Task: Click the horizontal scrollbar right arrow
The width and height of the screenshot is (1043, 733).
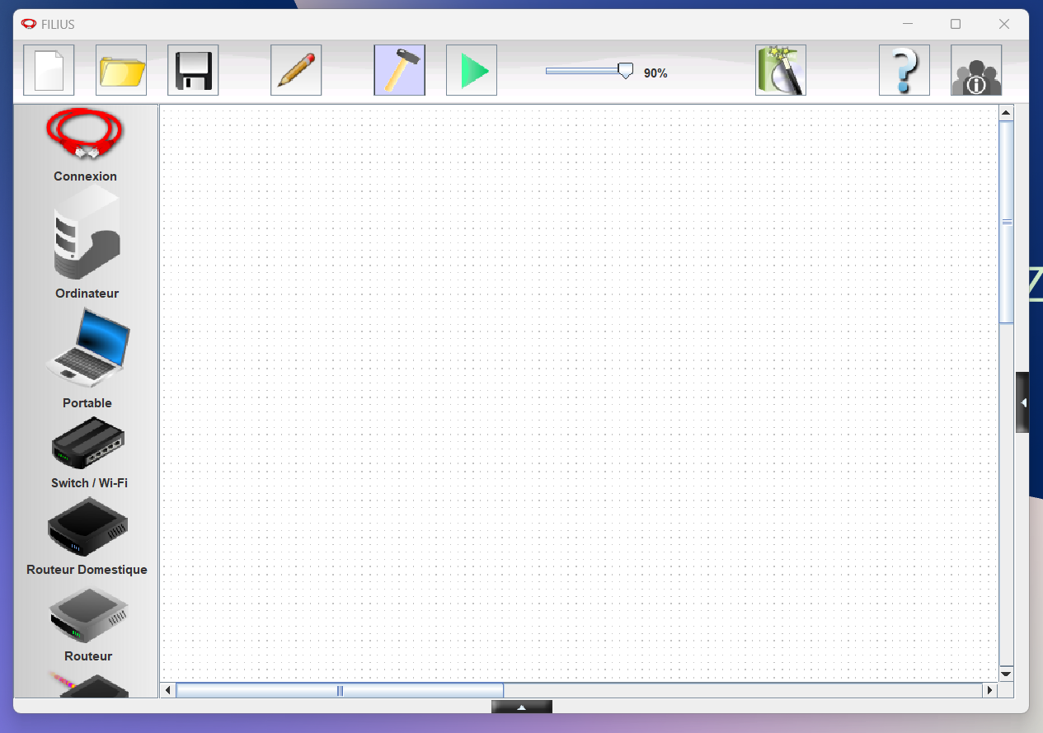Action: point(990,690)
